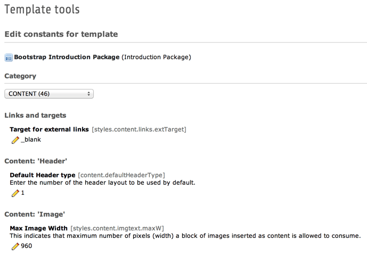Select the Max Image Width label

click(x=38, y=228)
